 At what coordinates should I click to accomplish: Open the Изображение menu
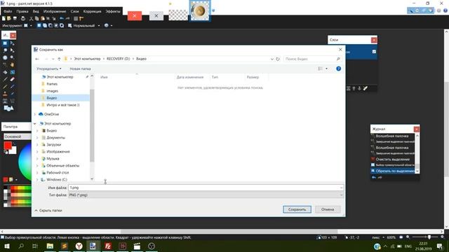(55, 11)
